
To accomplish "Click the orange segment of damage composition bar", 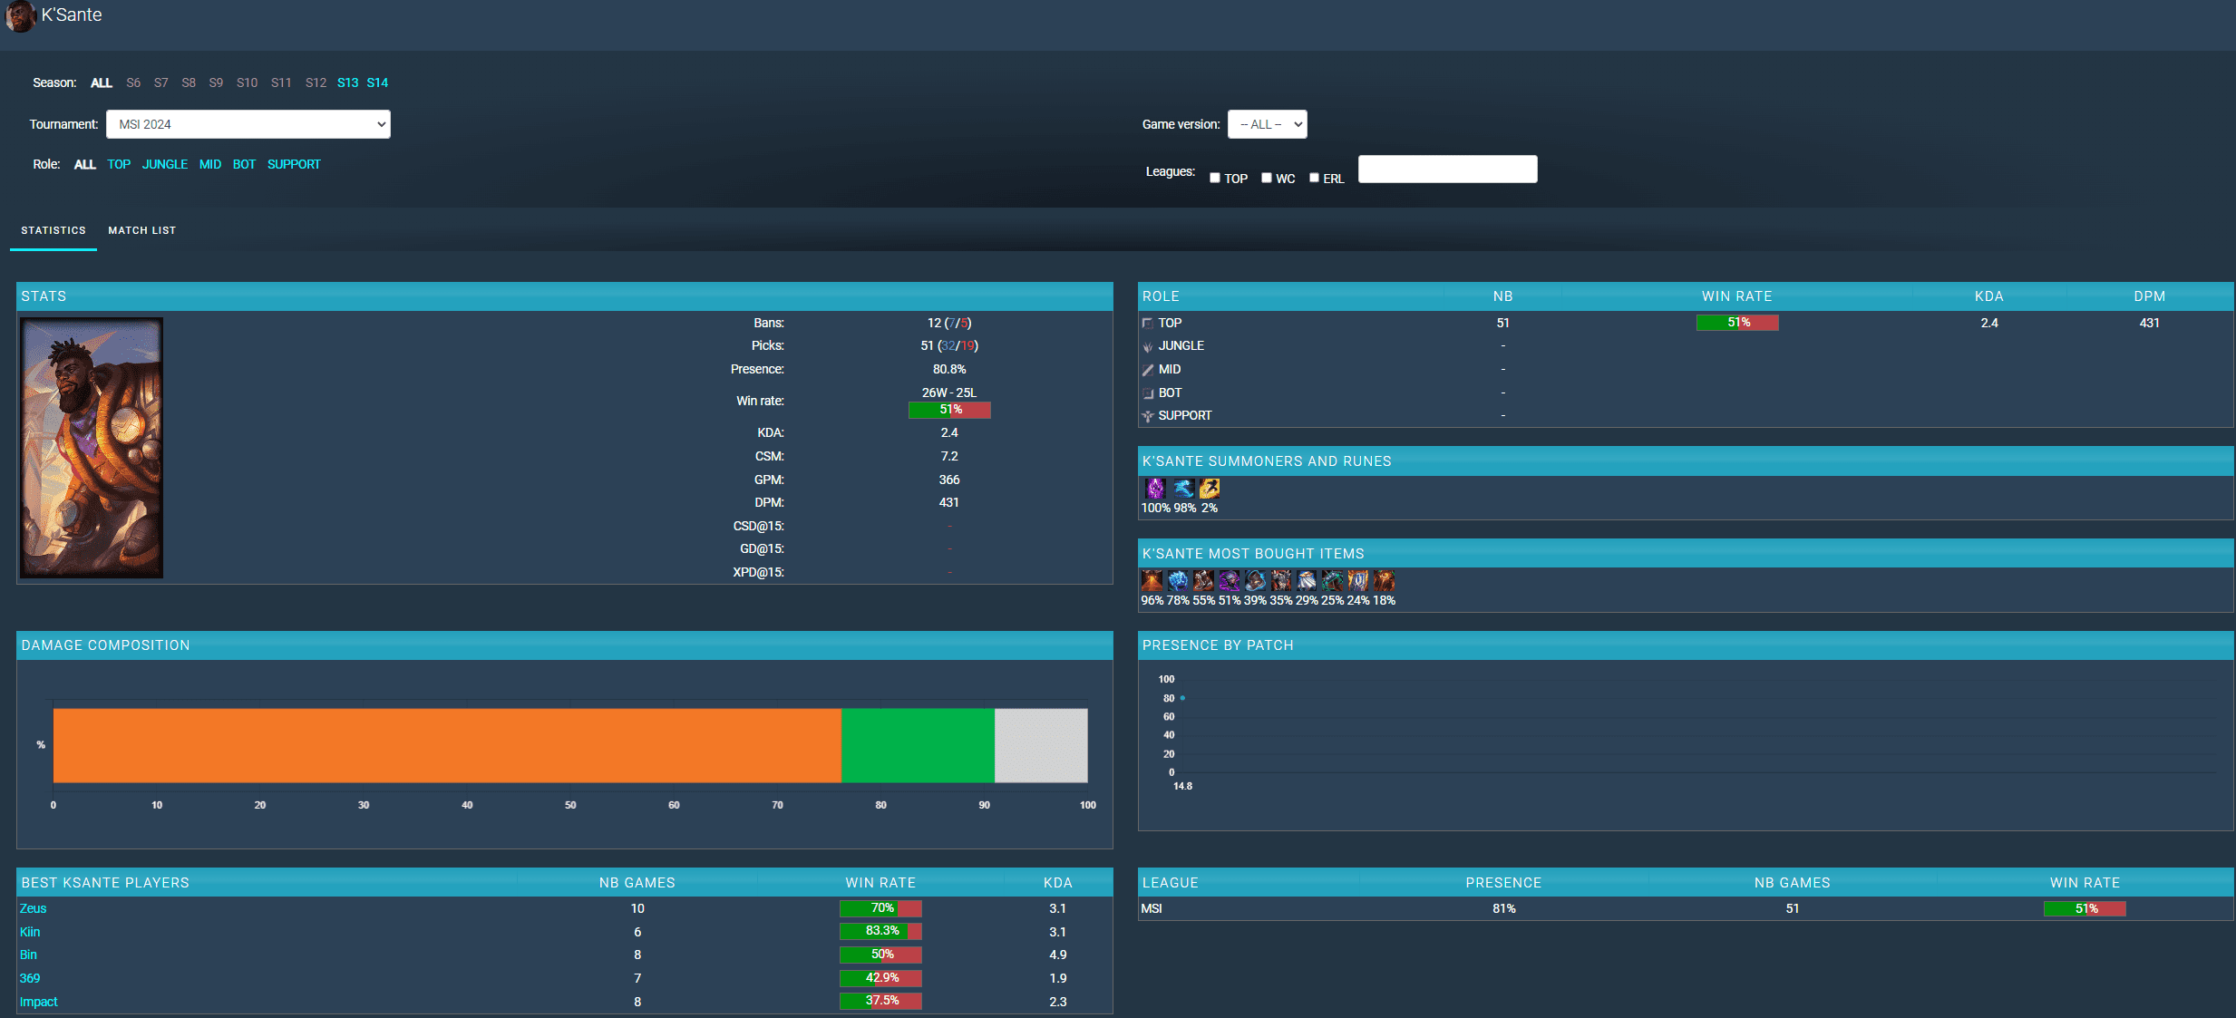I will coord(447,745).
